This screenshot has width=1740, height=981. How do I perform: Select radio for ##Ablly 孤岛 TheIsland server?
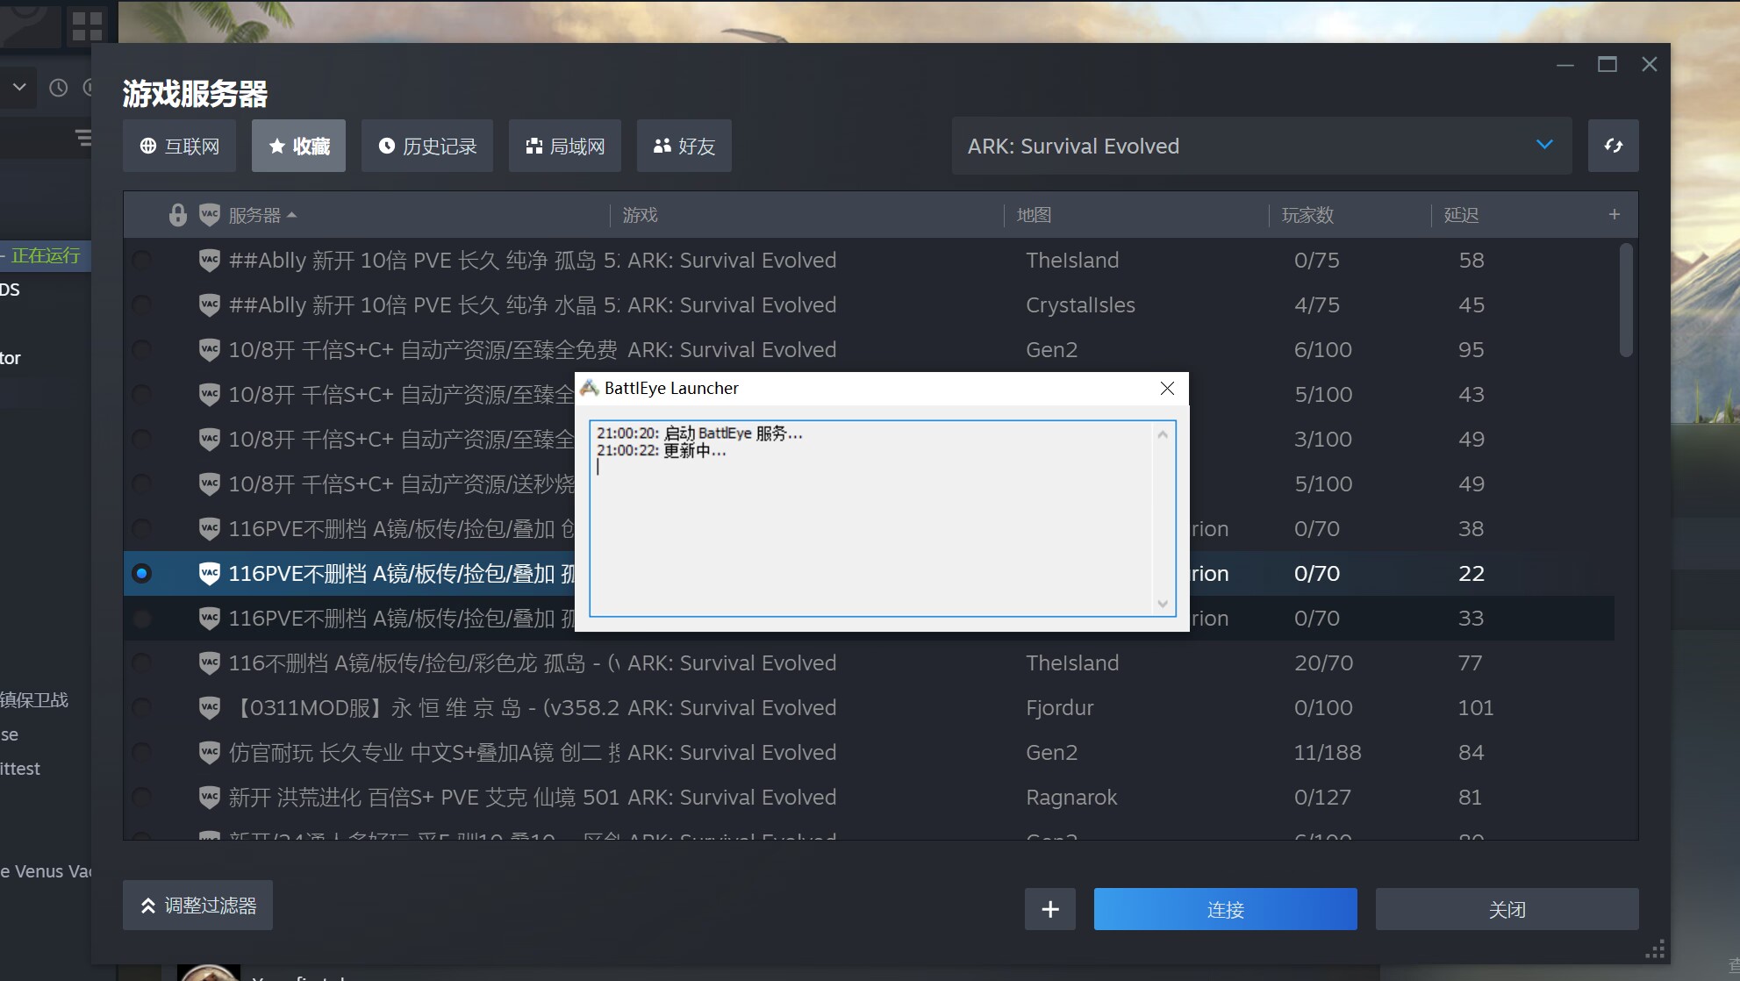point(141,260)
